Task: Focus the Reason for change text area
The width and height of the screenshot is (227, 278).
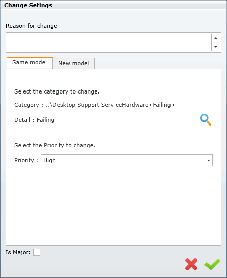Action: tap(108, 42)
